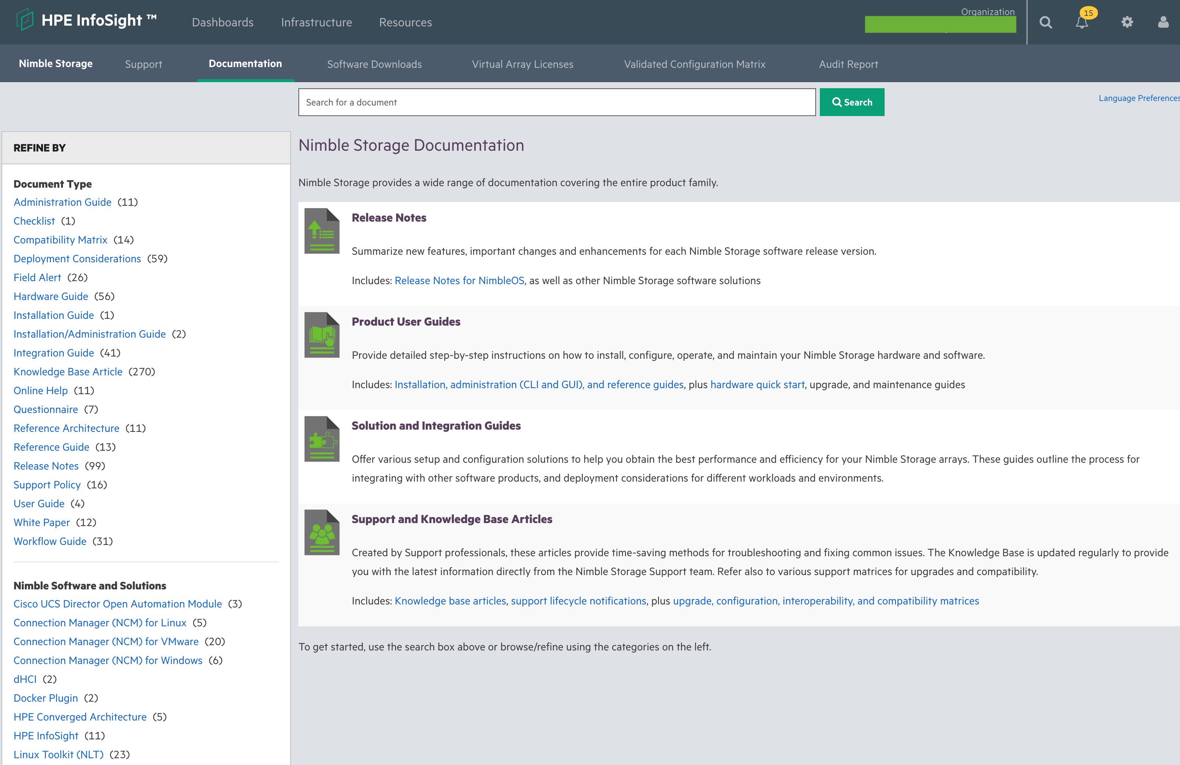Open settings using the gear icon
This screenshot has width=1180, height=765.
tap(1127, 22)
